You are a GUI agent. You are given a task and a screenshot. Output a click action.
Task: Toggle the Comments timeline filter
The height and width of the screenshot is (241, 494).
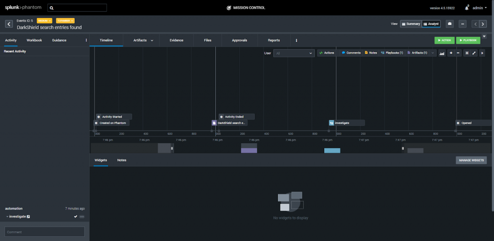tap(351, 53)
